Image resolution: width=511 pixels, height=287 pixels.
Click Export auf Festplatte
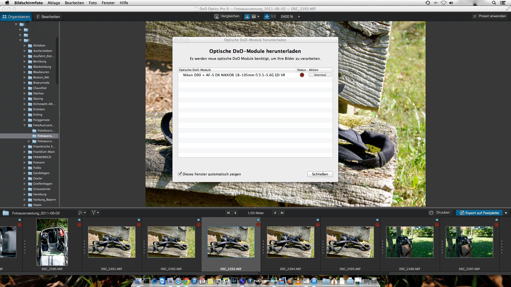(479, 213)
